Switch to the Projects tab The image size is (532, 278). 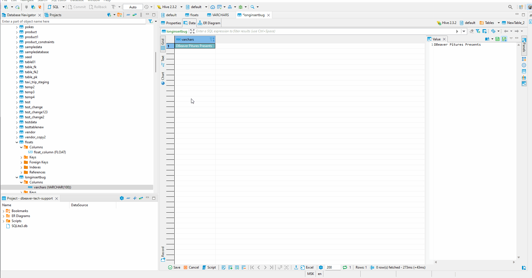pos(53,15)
